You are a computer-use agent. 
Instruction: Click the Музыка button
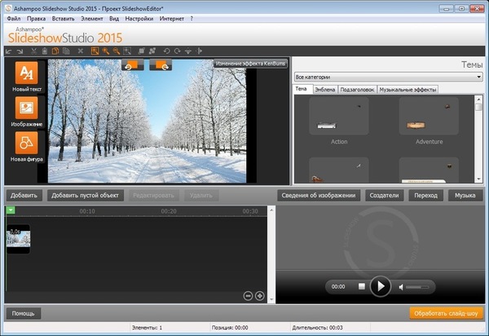[x=465, y=196]
